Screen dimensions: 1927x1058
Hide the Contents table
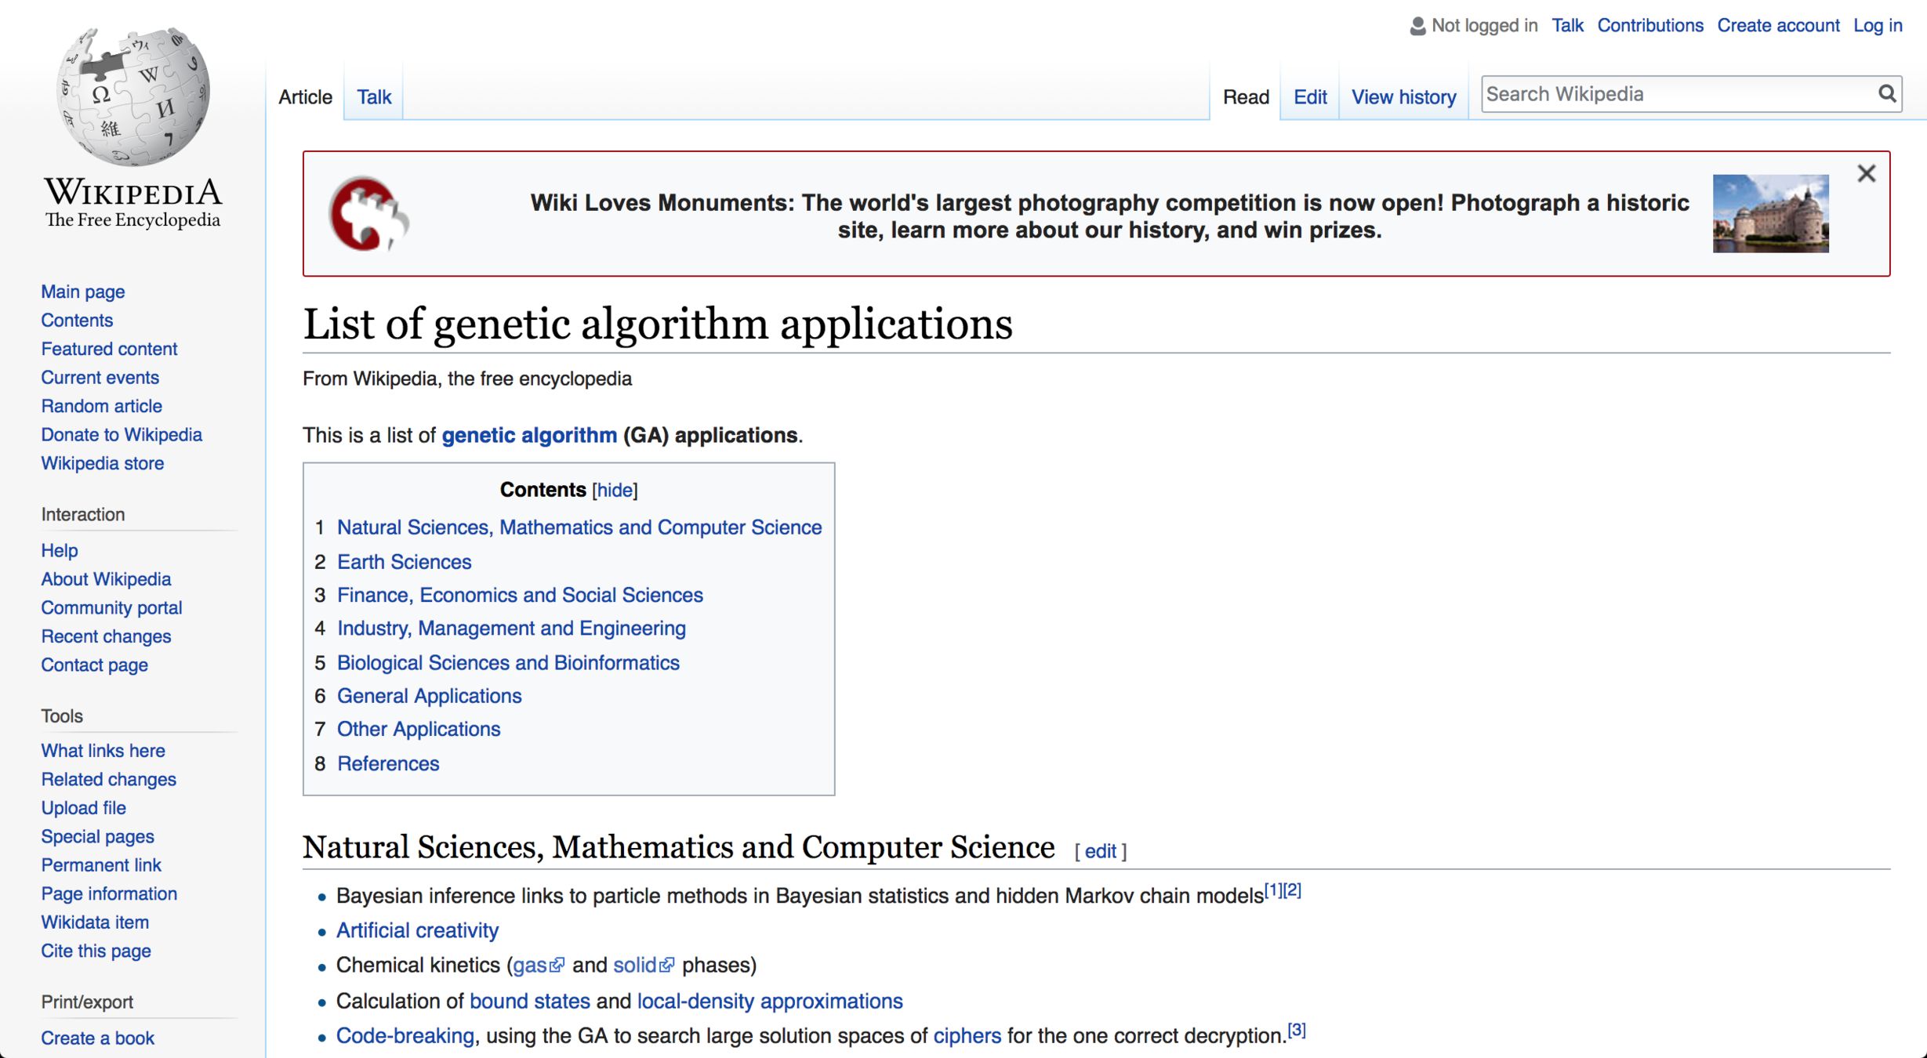(x=615, y=490)
